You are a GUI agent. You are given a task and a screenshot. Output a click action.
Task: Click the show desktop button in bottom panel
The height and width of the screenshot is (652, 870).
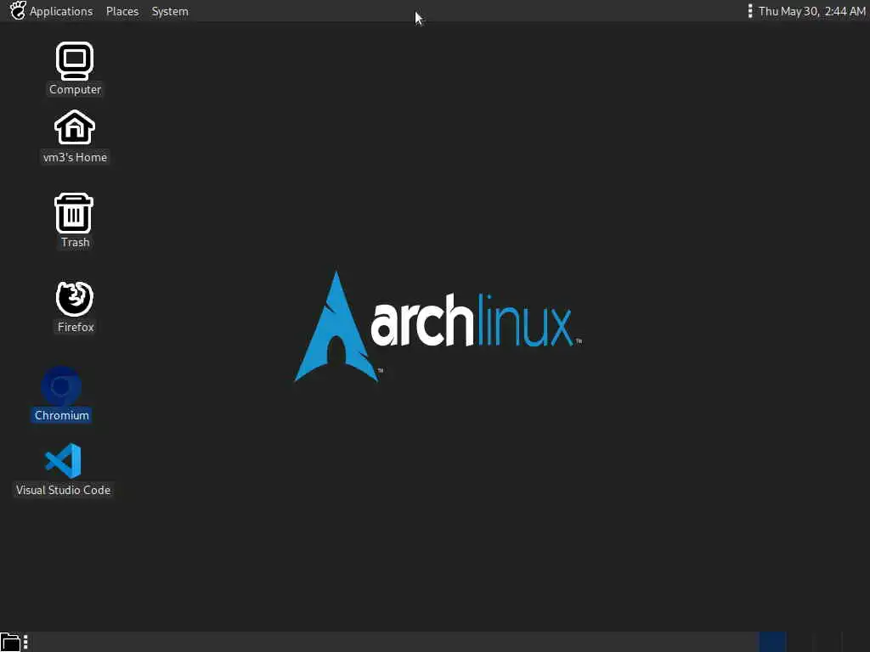point(10,643)
